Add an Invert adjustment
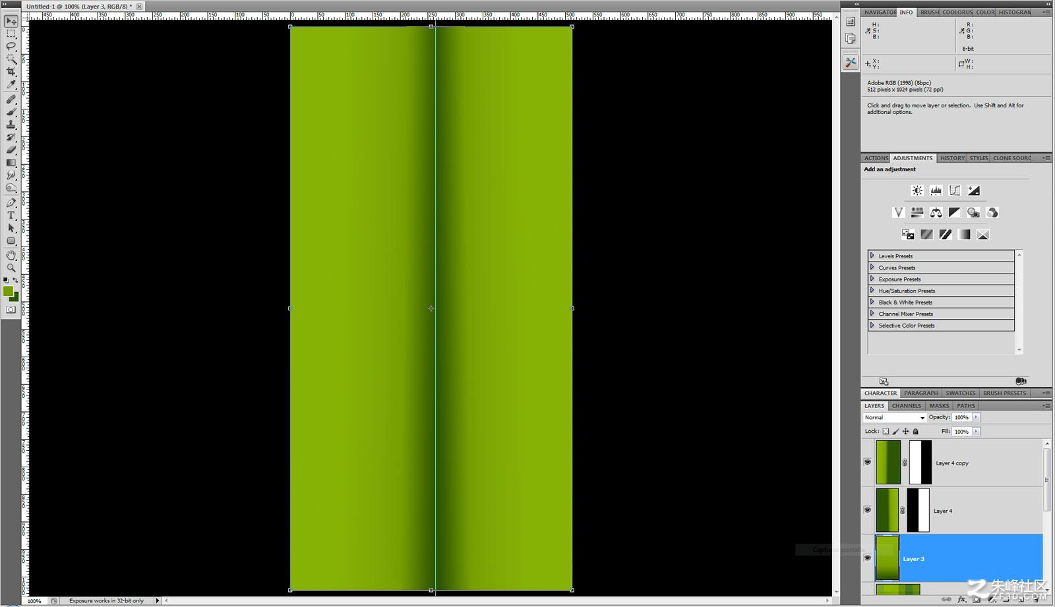Image resolution: width=1055 pixels, height=607 pixels. (x=908, y=234)
